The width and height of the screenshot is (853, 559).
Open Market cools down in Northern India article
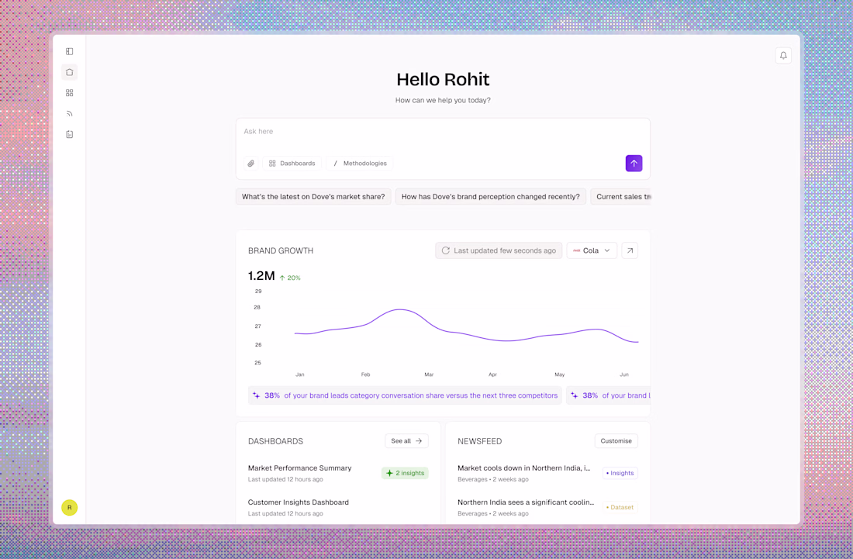pos(524,468)
